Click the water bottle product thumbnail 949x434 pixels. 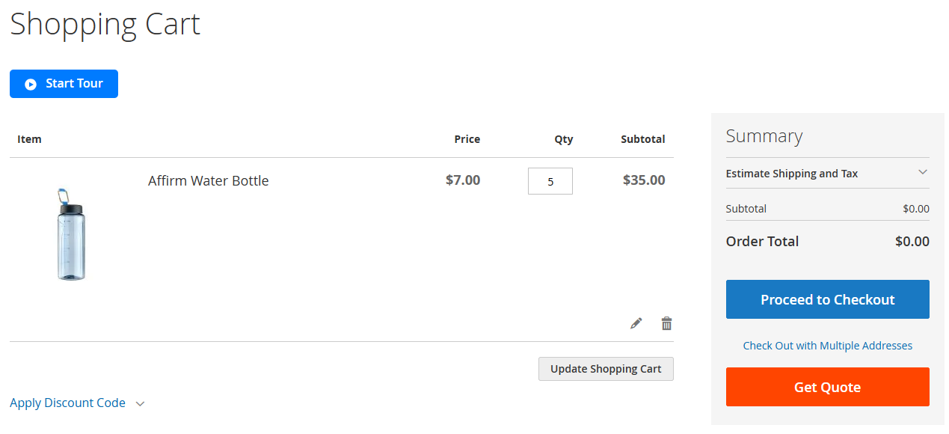point(70,234)
